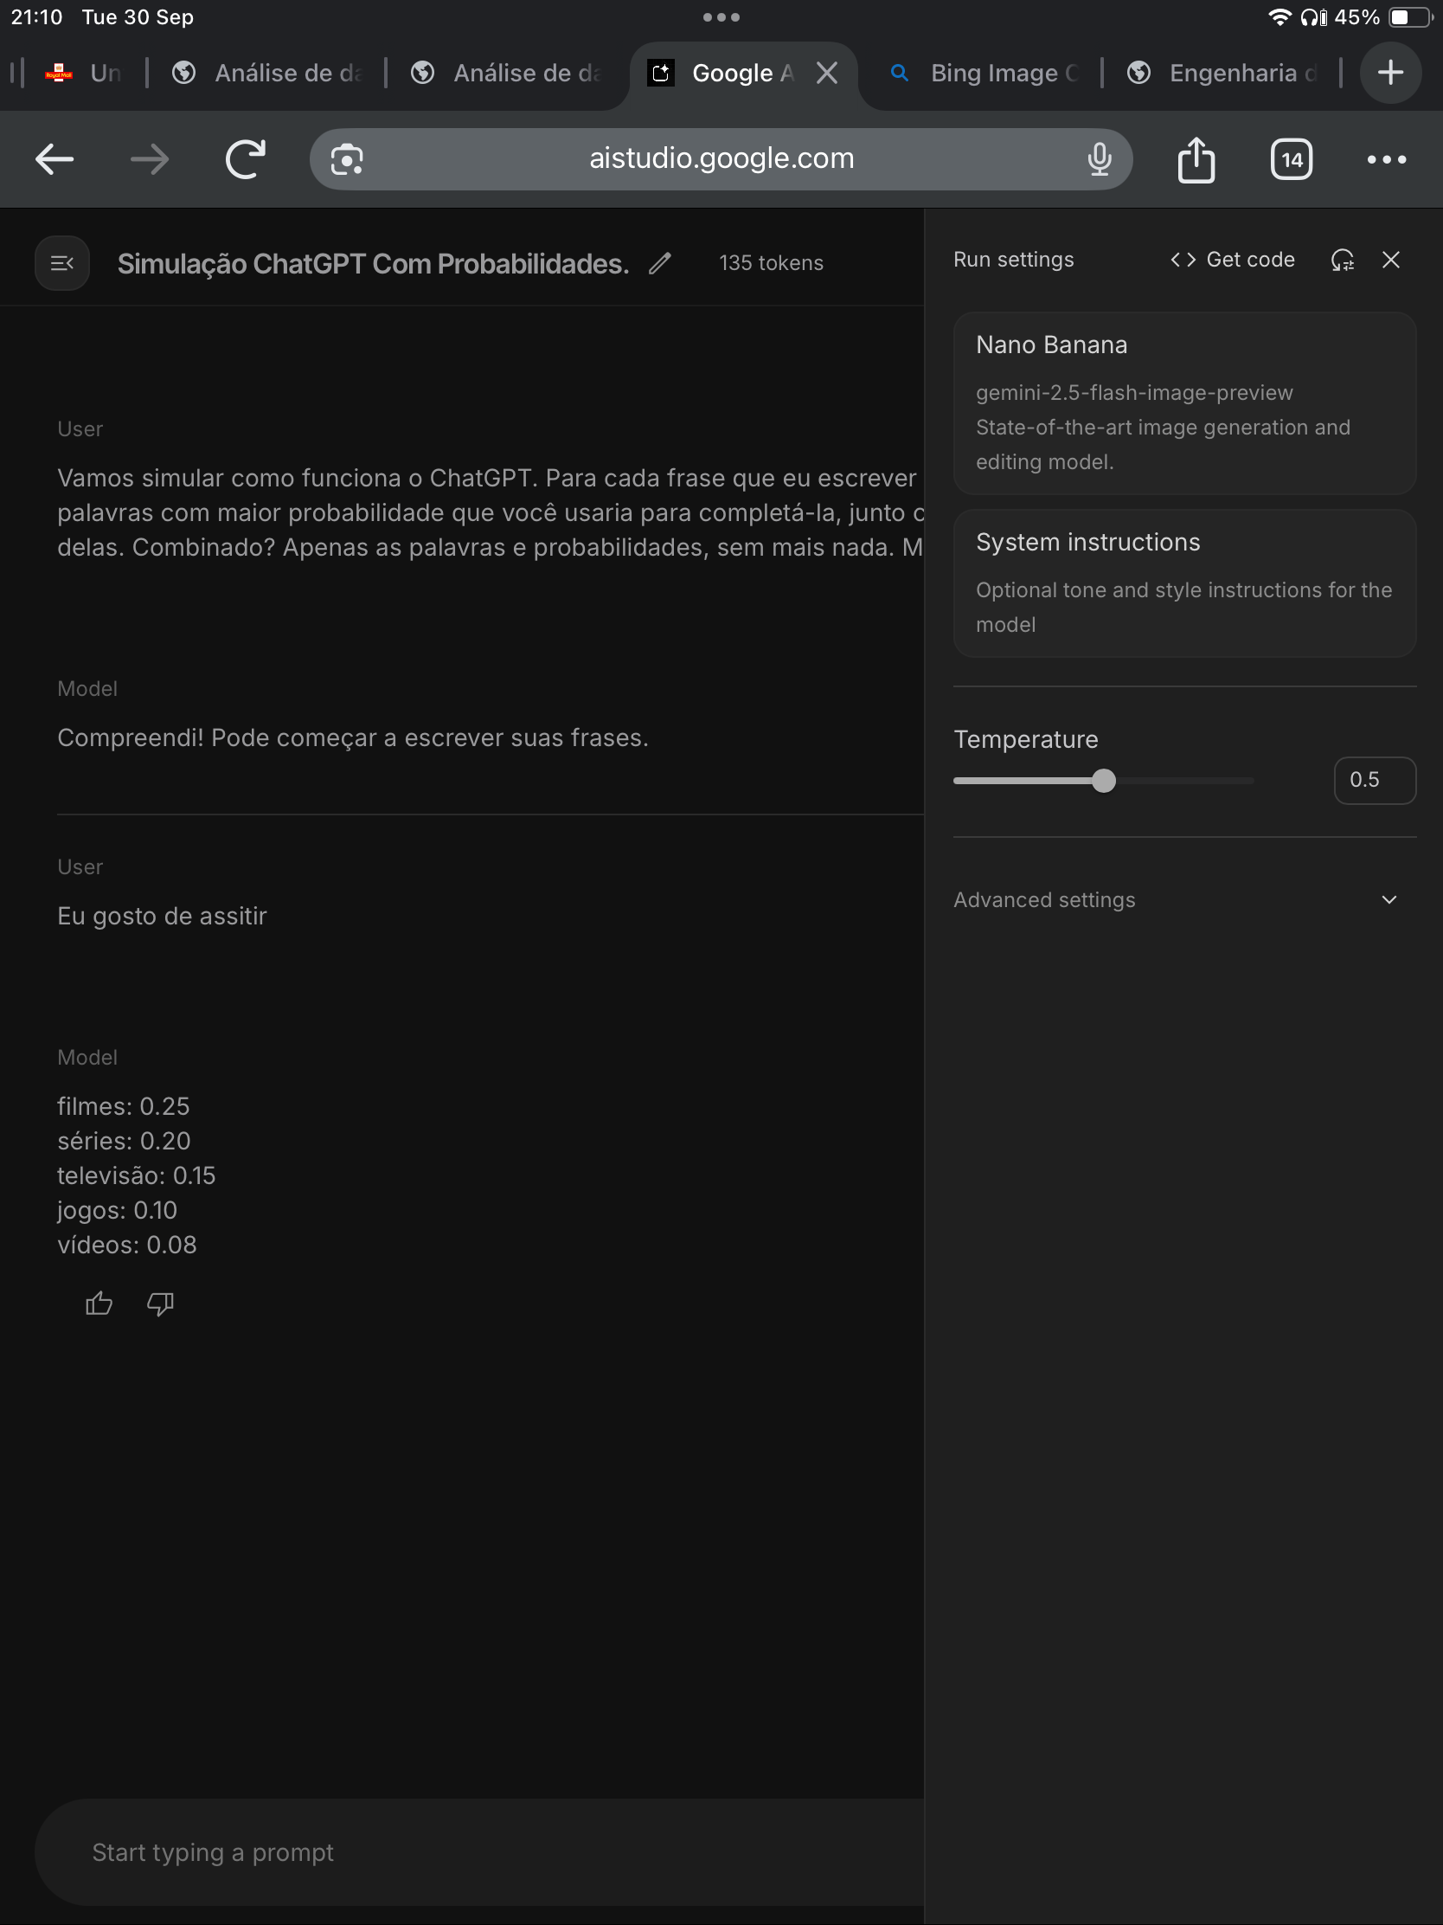Click the thumbs down feedback icon

point(160,1303)
